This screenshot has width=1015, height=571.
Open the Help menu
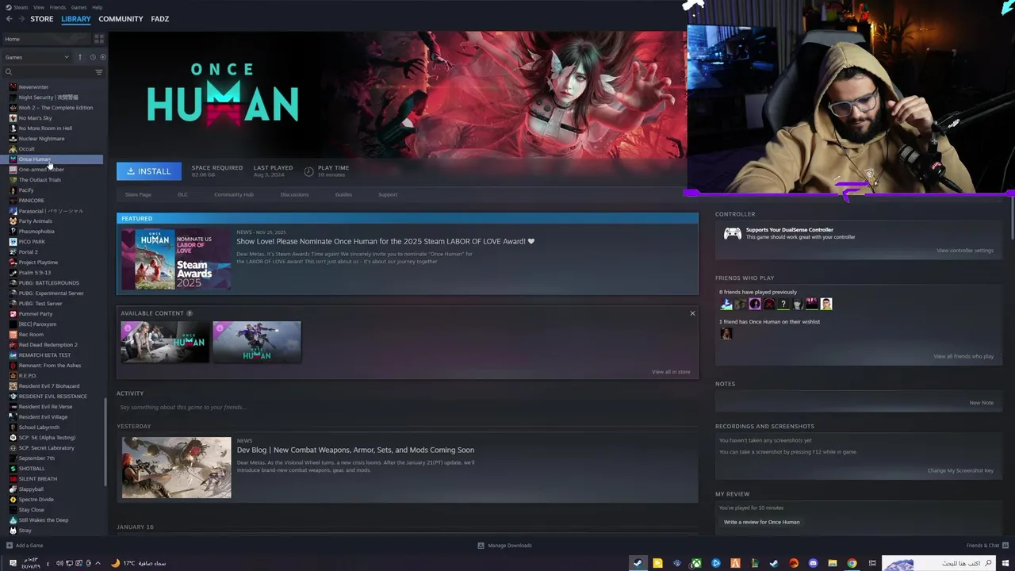pyautogui.click(x=97, y=7)
